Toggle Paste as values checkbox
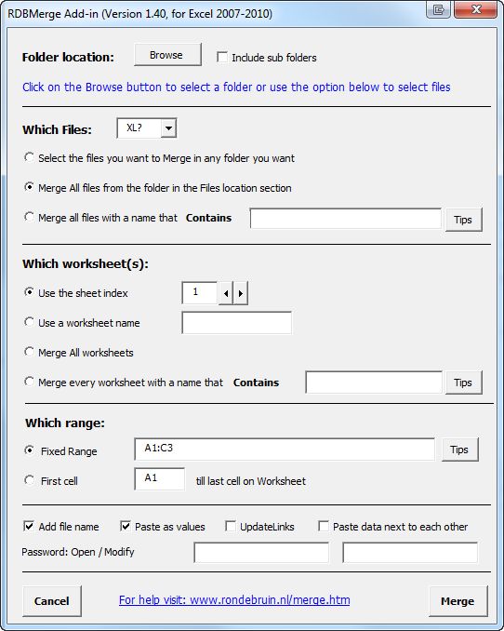Image resolution: width=504 pixels, height=631 pixels. pos(126,526)
